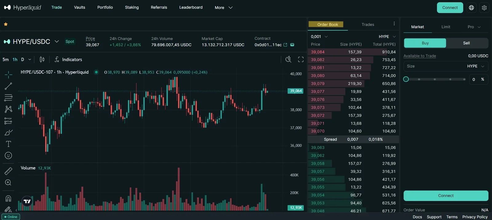The image size is (492, 220).
Task: Select the Market order tab
Action: point(418,27)
